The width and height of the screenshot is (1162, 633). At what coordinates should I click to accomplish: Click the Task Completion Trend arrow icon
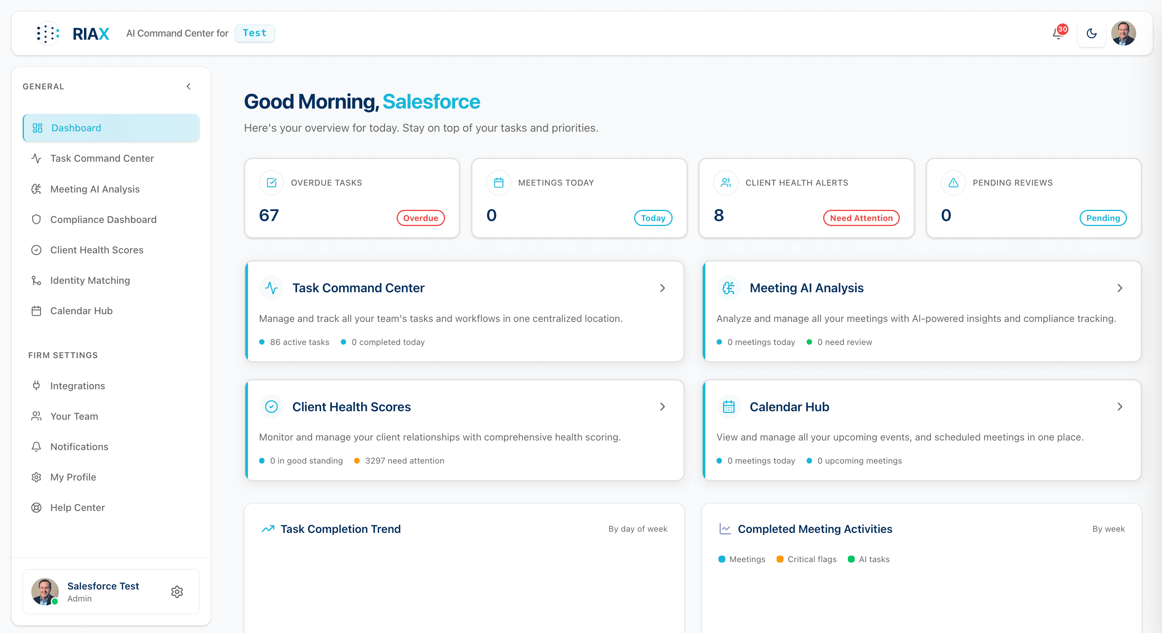pos(268,529)
